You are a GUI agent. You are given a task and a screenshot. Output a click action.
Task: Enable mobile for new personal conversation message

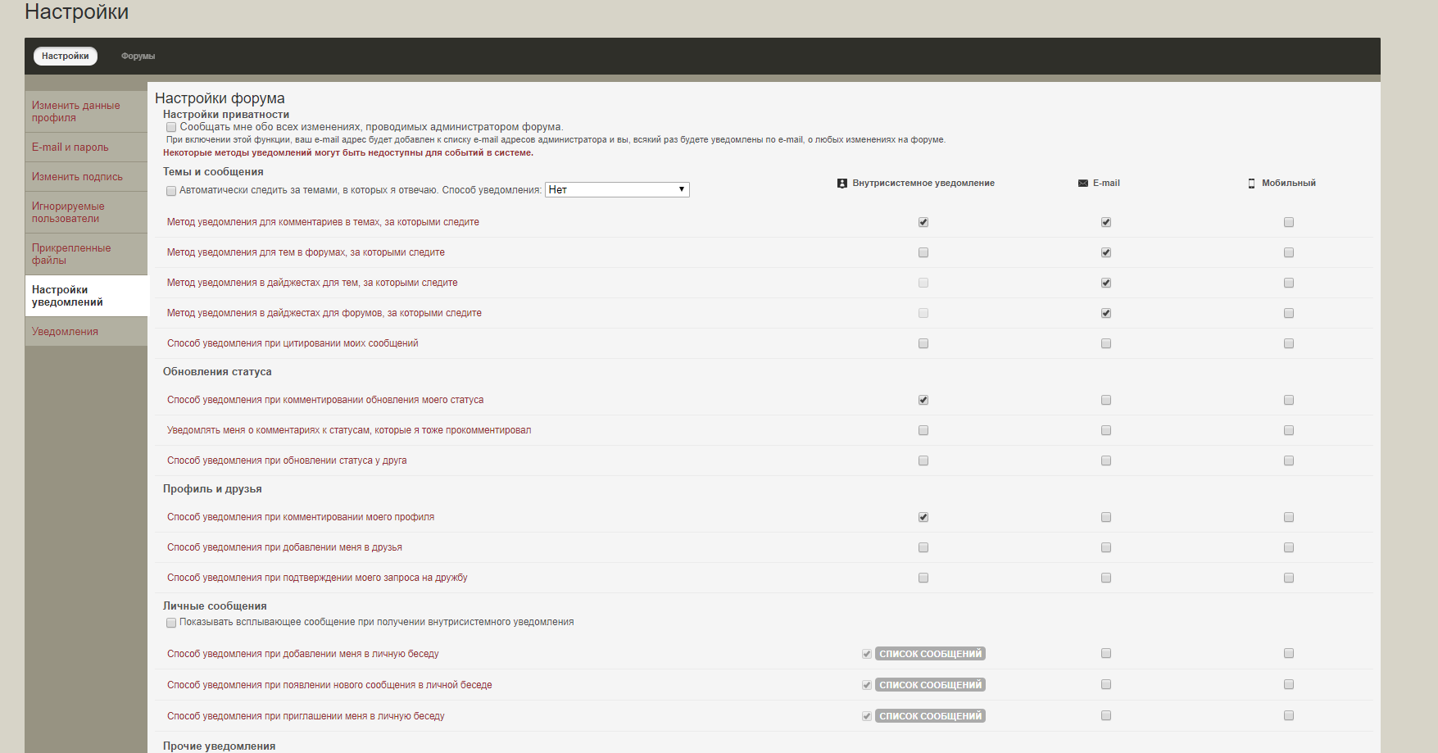point(1289,684)
